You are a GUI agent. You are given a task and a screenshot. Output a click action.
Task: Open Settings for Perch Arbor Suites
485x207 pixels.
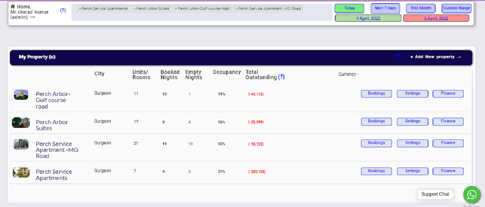click(413, 121)
